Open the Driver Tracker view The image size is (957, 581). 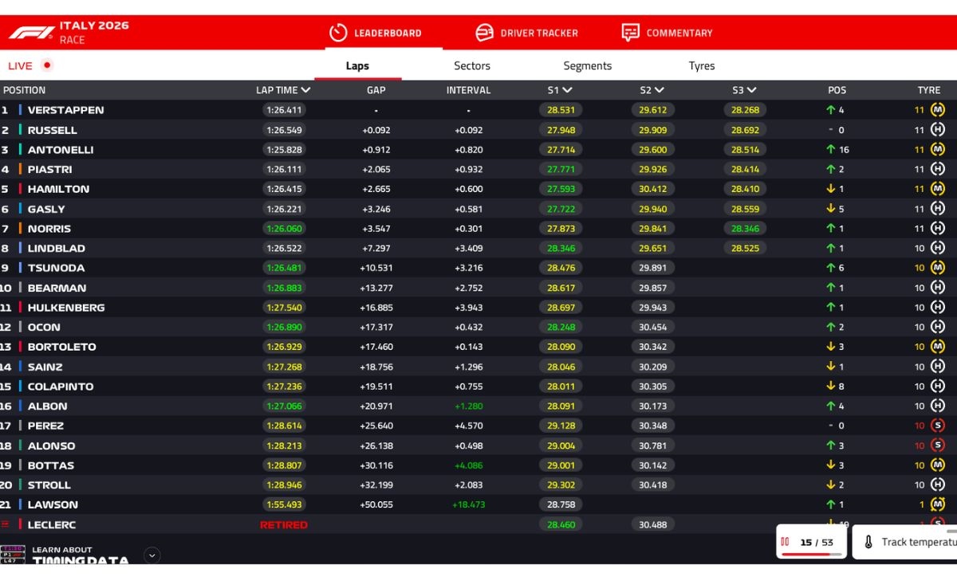[527, 33]
